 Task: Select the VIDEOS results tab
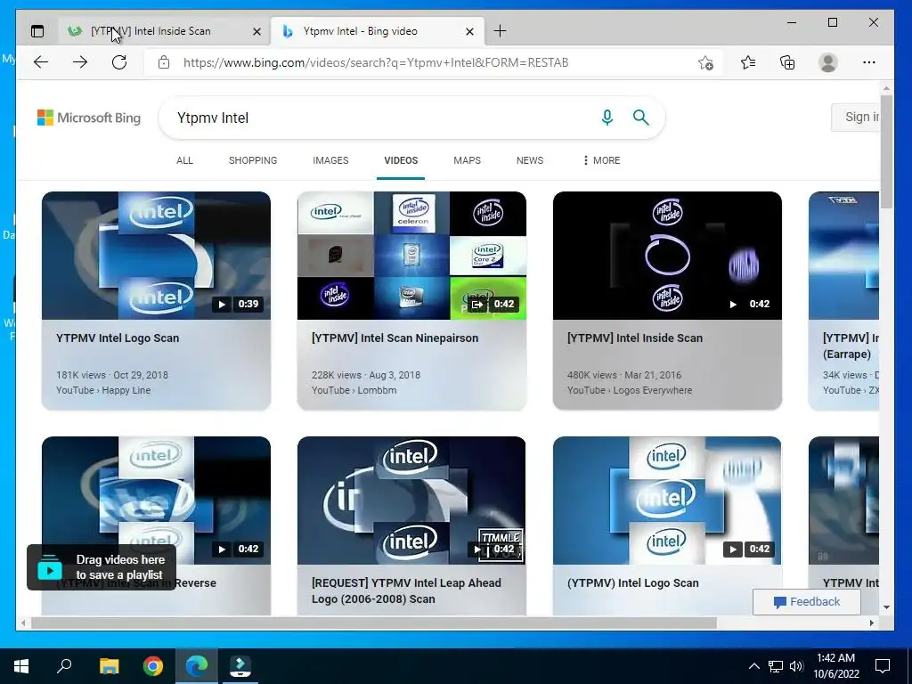click(x=401, y=160)
